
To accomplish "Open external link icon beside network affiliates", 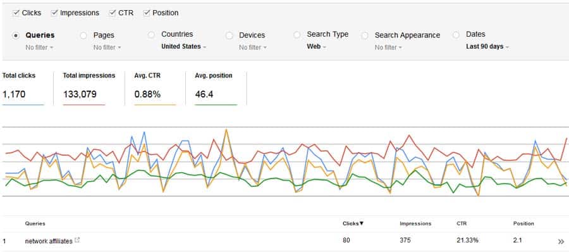I will [77, 241].
